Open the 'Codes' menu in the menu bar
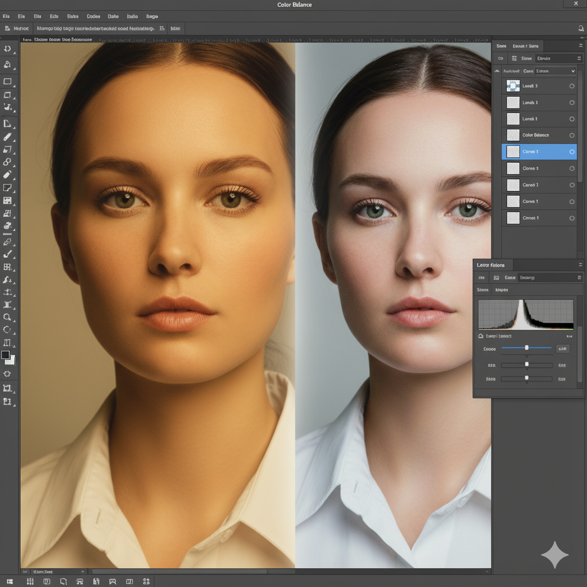The image size is (587, 587). click(93, 17)
